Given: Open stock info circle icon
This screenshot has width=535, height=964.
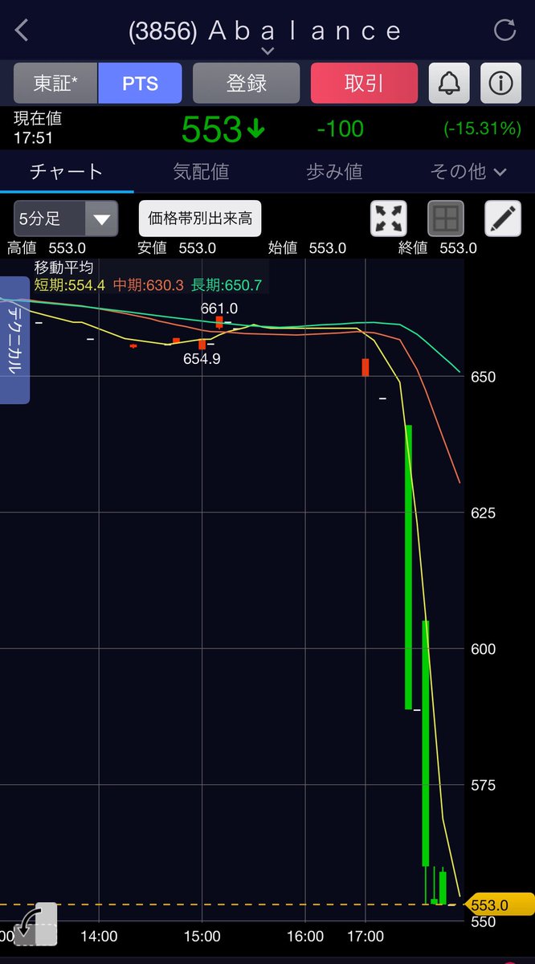Looking at the screenshot, I should 500,83.
